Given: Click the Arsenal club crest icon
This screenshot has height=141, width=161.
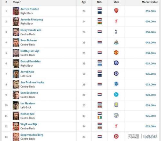Looking at the screenshot, I should coord(116,11).
